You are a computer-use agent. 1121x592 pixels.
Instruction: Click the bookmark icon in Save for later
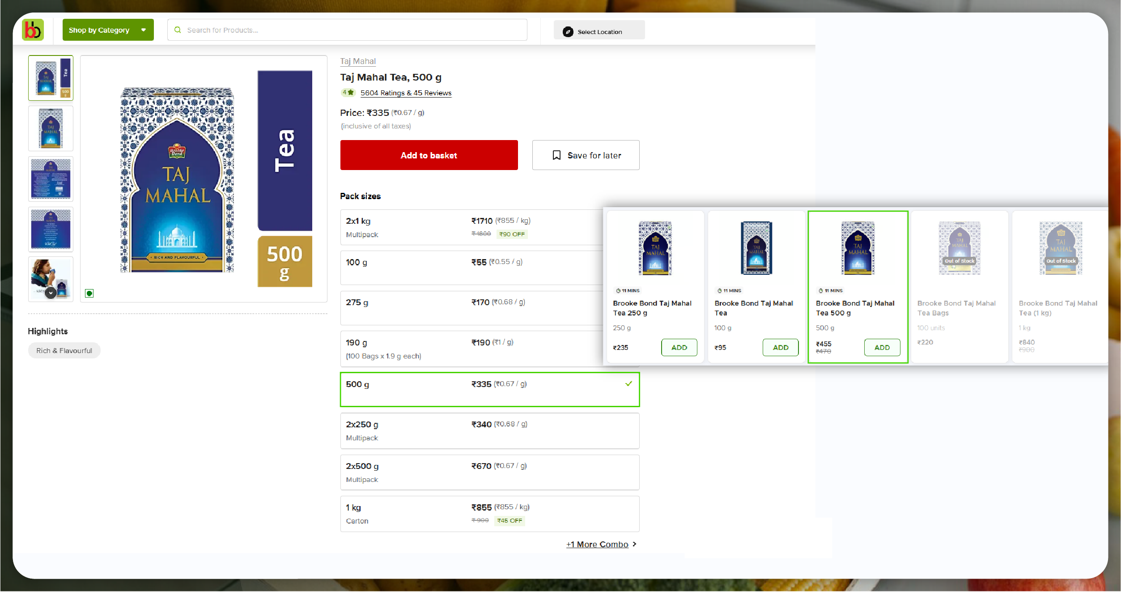coord(556,155)
